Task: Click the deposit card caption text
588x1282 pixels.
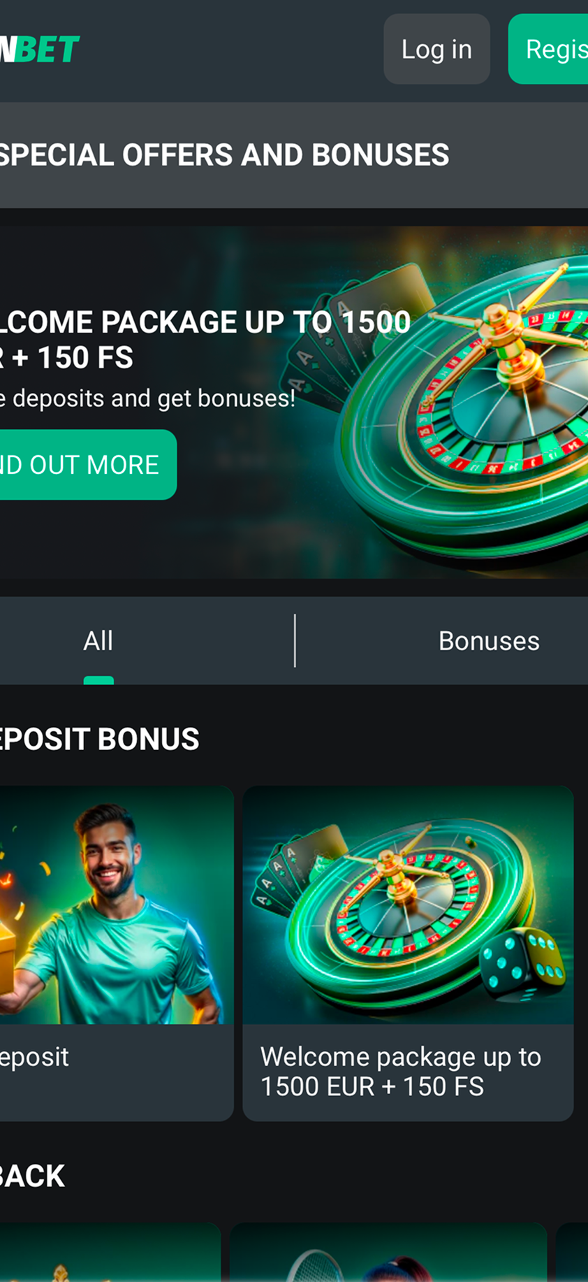Action: [34, 1057]
